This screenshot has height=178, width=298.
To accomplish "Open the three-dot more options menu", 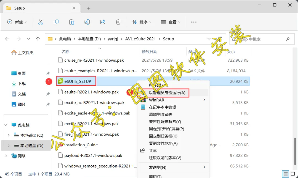I will (194, 22).
